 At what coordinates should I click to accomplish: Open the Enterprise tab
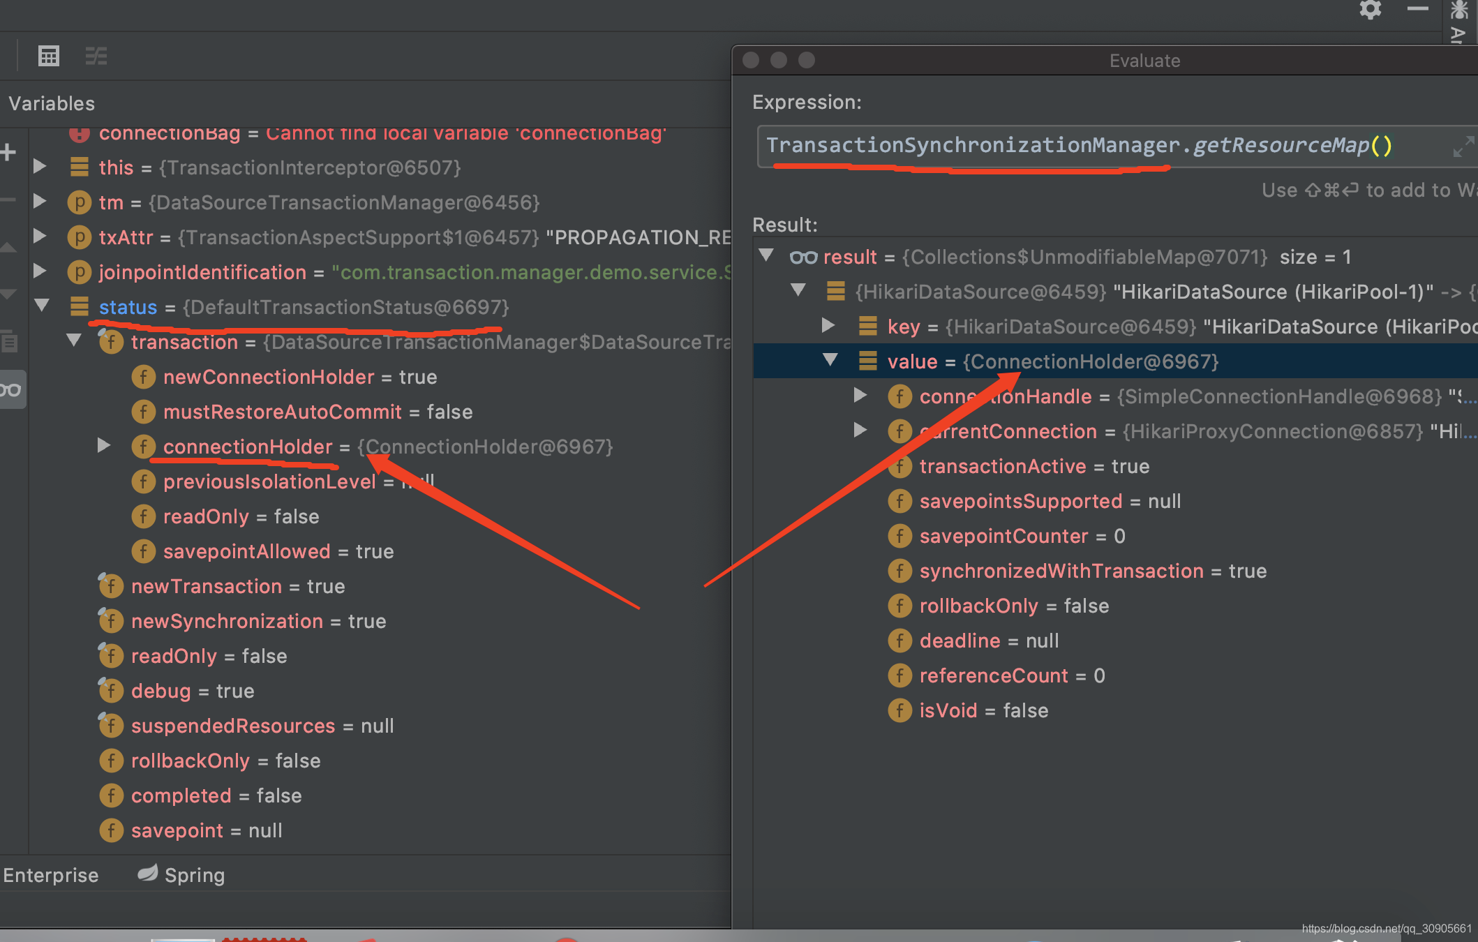50,875
